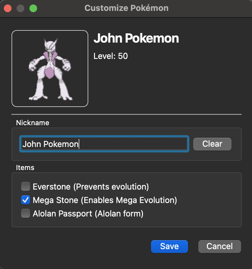Click the 'Alolan Passport (Alolan form)' label text
Screen dimensions: 252x269
click(x=88, y=214)
